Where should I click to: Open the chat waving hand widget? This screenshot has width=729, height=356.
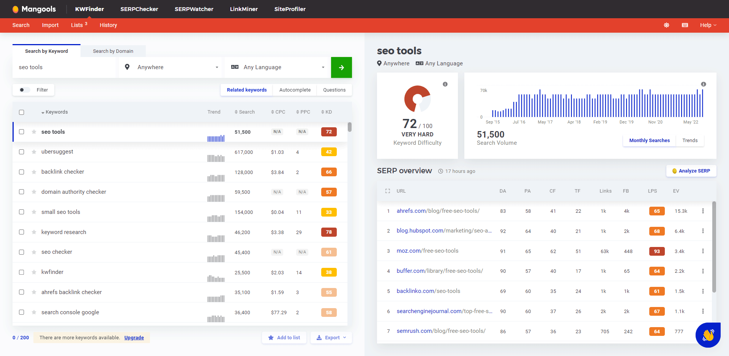point(708,335)
